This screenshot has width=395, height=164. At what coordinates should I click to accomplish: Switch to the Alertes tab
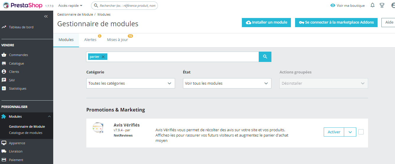pos(90,40)
